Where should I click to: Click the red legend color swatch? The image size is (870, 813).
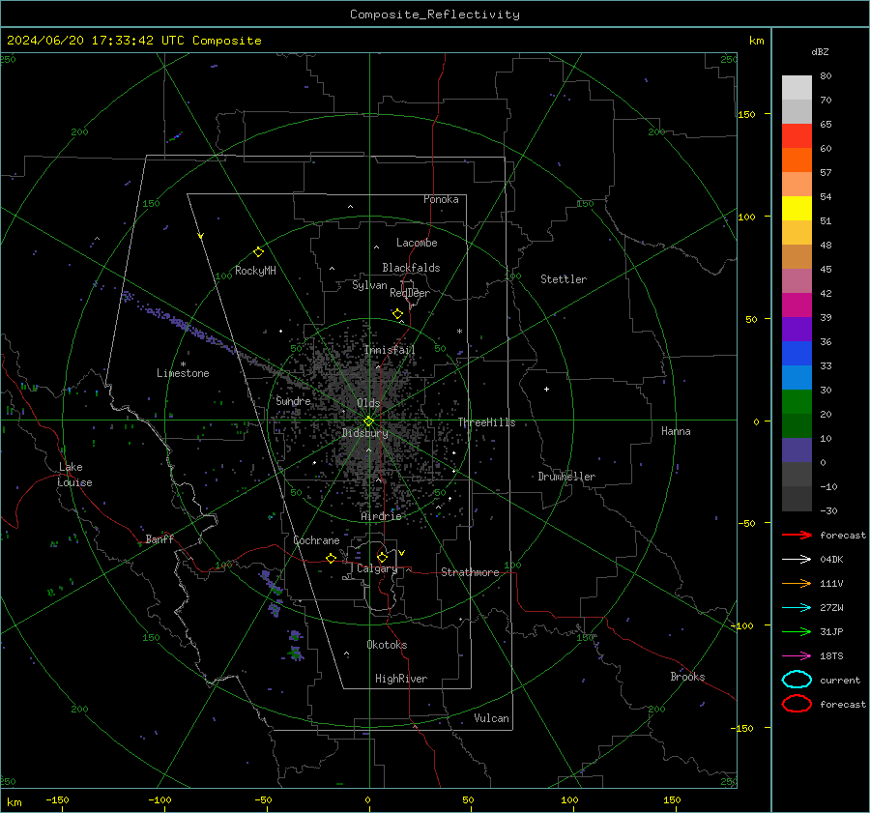[797, 136]
